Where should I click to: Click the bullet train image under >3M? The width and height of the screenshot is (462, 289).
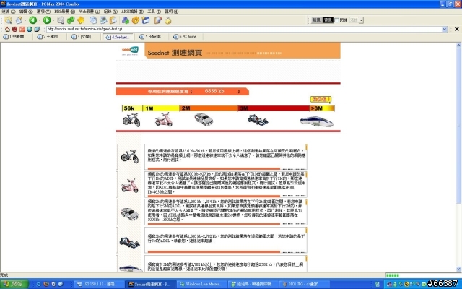coord(317,121)
